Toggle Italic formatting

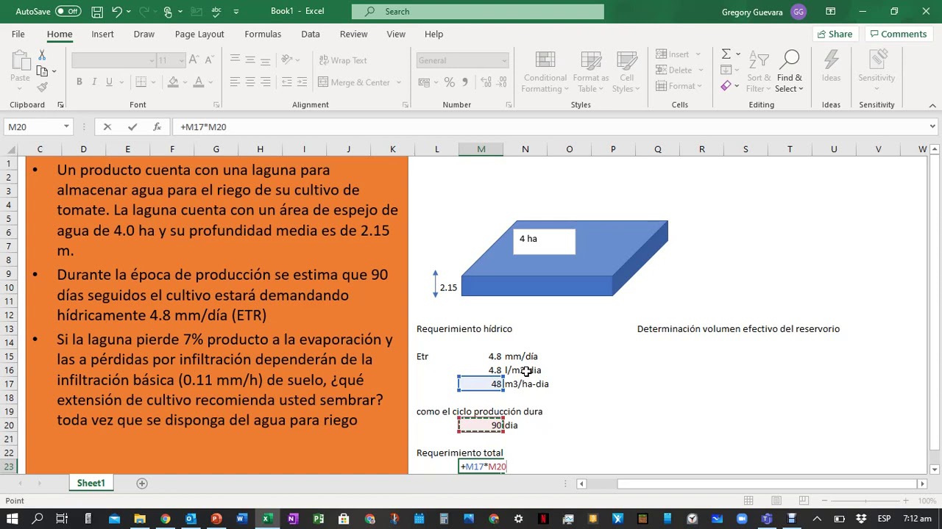coord(94,82)
